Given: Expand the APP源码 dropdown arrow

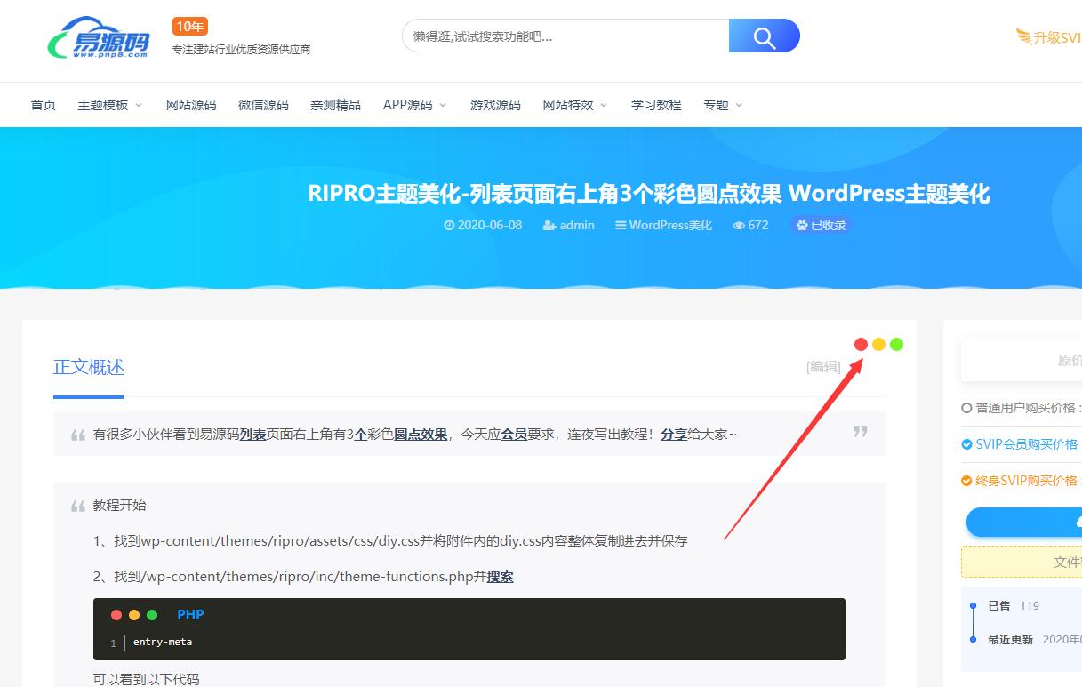Looking at the screenshot, I should tap(443, 105).
